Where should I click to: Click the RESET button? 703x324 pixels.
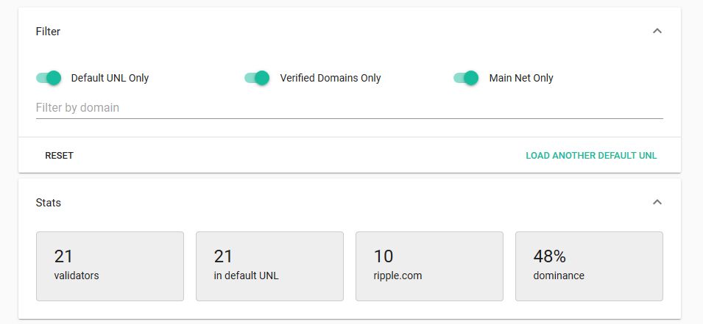point(59,155)
